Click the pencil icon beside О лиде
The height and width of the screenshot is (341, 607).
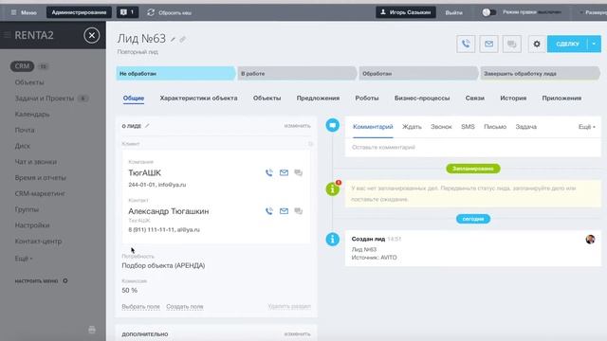(x=147, y=126)
